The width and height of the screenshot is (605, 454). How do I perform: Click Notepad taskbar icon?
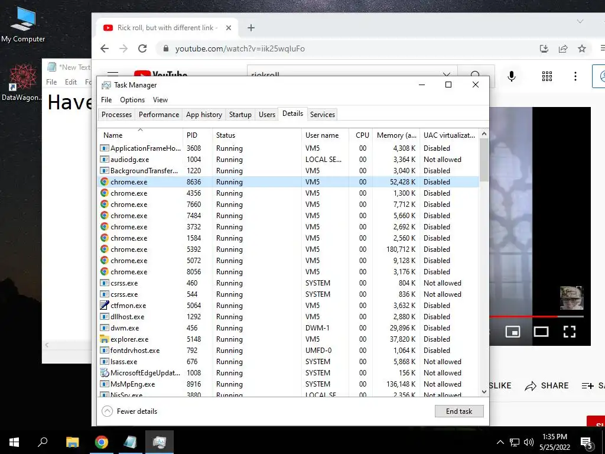click(131, 442)
